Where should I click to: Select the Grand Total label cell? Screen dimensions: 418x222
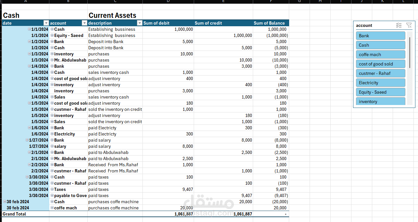click(25, 214)
